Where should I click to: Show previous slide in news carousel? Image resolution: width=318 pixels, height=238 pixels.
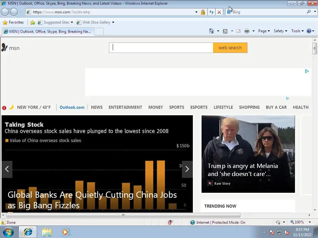tap(7, 169)
